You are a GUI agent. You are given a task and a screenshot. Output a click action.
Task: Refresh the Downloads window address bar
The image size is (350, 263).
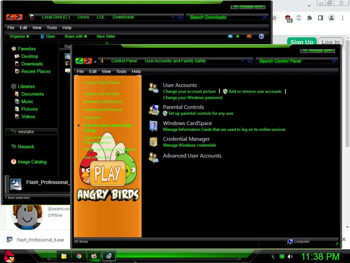coord(180,17)
